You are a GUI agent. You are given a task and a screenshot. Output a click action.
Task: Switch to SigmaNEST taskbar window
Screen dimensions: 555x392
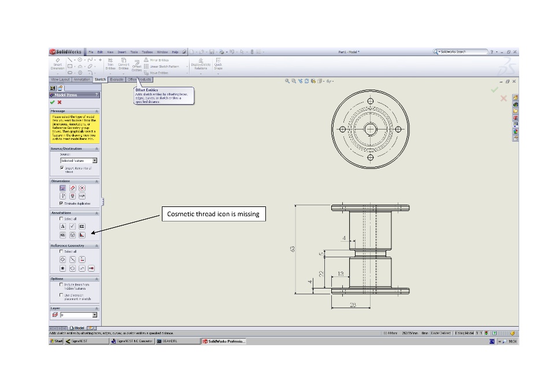click(87, 341)
